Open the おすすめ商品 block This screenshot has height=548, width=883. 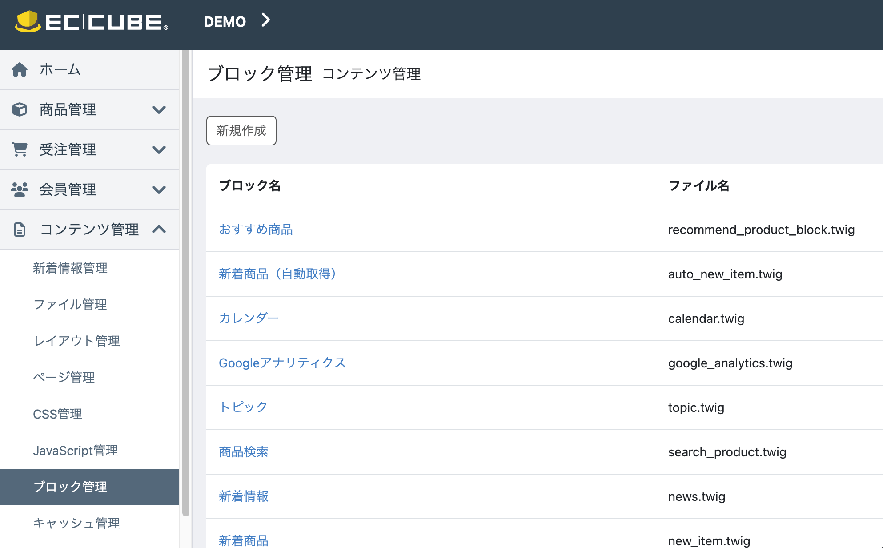(x=256, y=230)
